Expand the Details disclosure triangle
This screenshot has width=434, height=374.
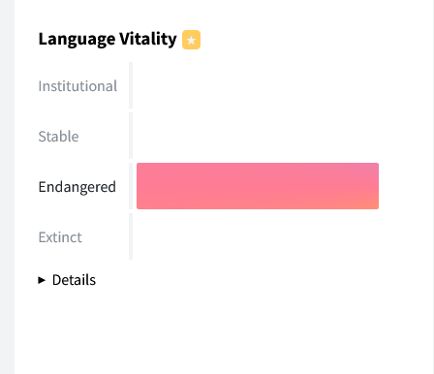pyautogui.click(x=42, y=280)
